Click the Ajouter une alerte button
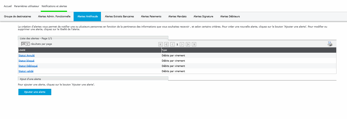347x119 pixels. (35, 92)
